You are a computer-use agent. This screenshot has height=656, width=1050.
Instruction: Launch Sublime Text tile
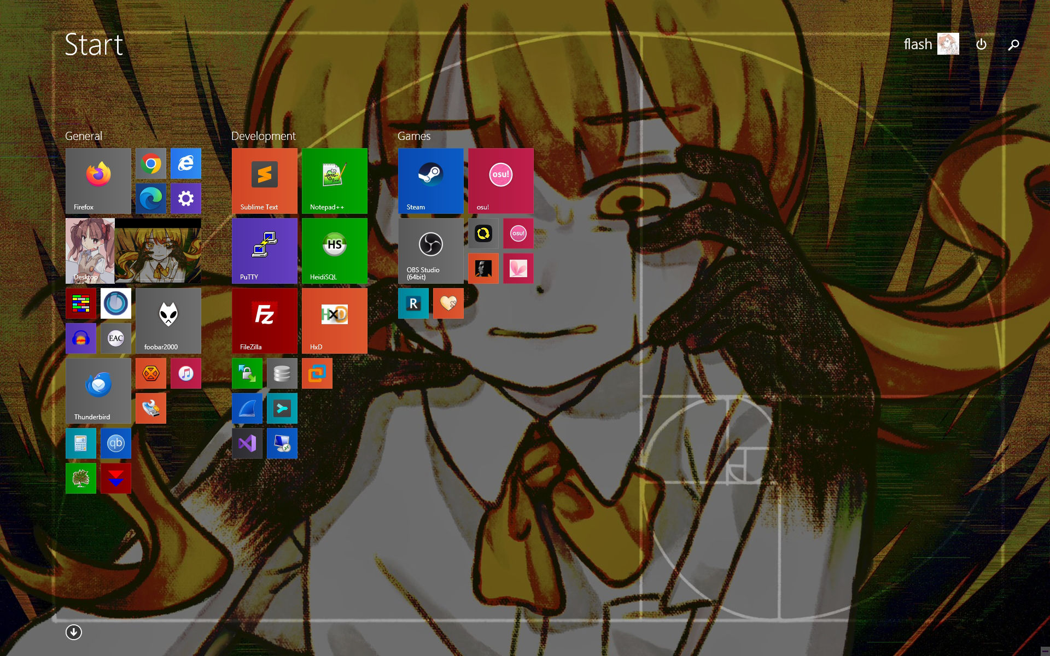265,181
